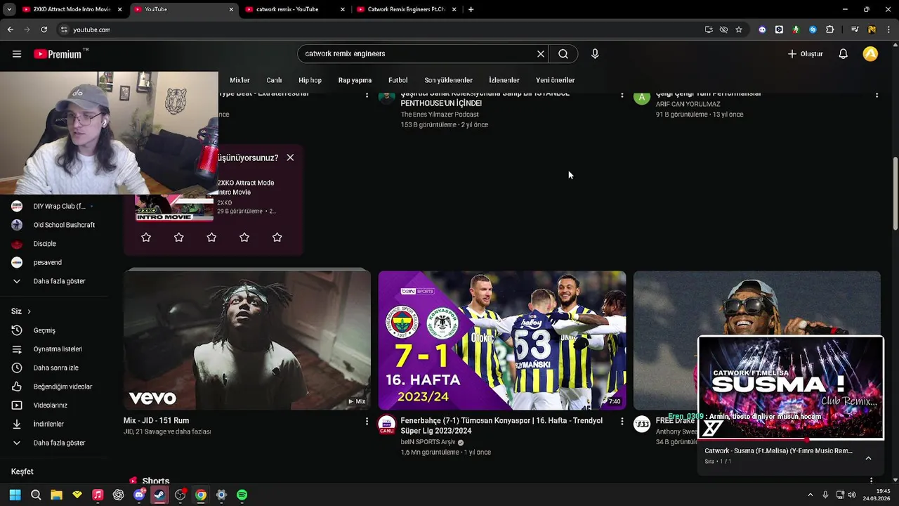This screenshot has width=899, height=506.
Task: Rate one star in survey
Action: pos(146,238)
